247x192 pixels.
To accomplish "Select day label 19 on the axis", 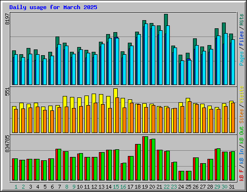I will (x=145, y=187).
